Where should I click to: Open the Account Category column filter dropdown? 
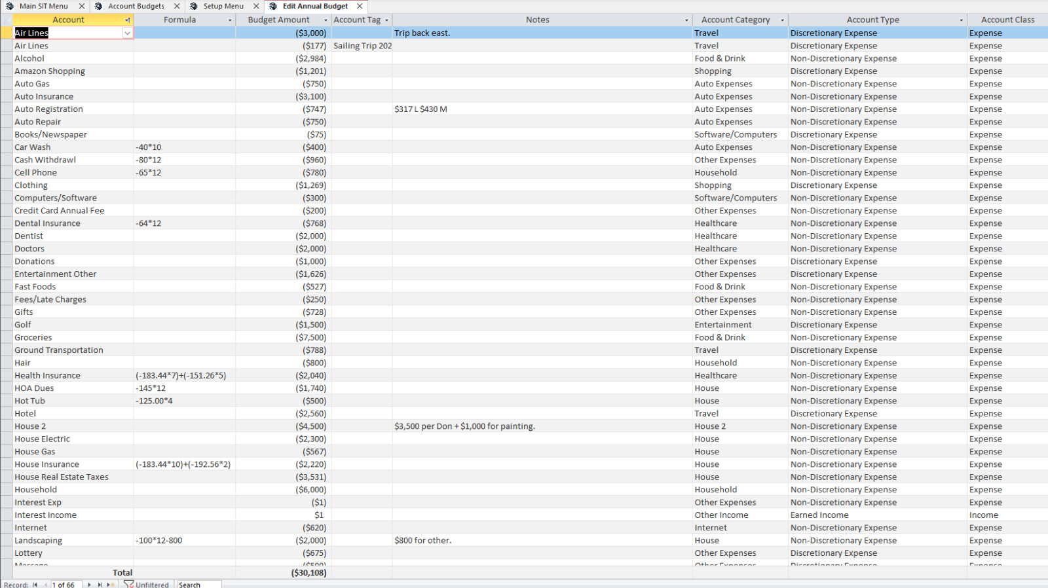tap(782, 20)
